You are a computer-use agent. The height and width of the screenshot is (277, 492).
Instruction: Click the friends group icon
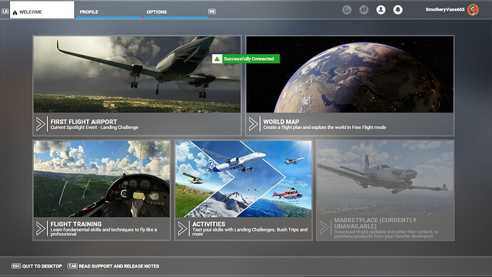[x=364, y=10]
